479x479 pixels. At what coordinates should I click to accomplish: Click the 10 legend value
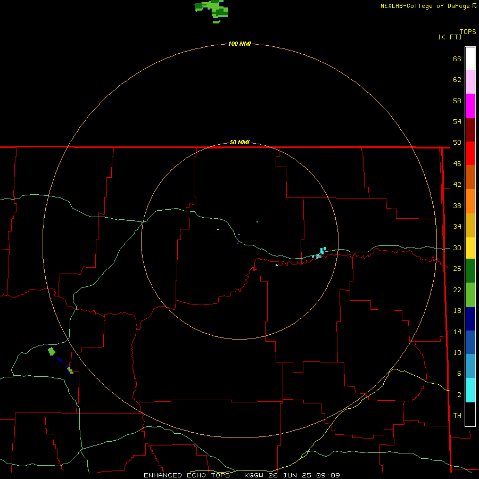457,352
